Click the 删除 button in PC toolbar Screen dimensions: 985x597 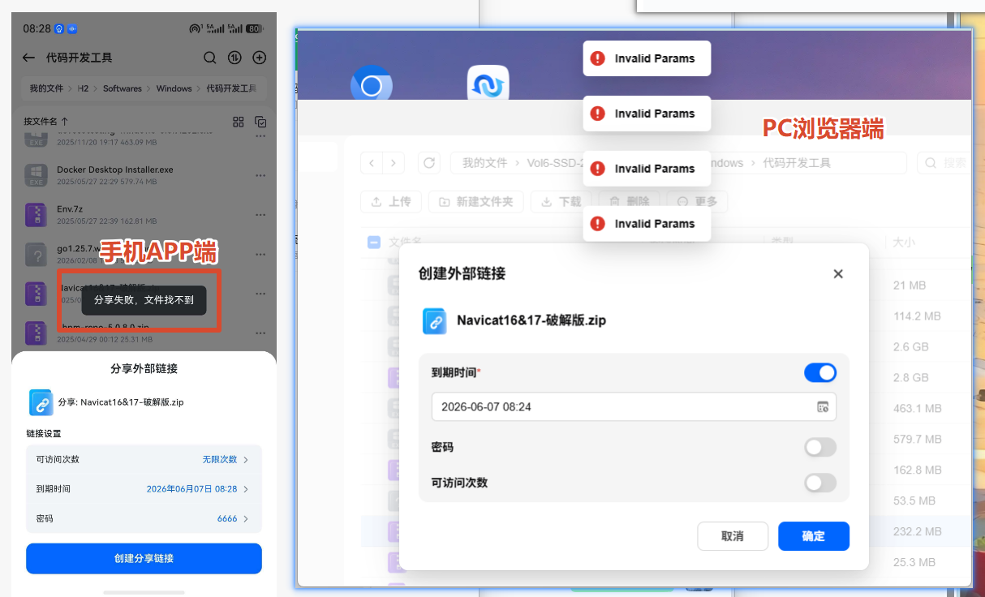[x=629, y=202]
